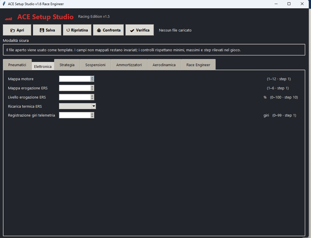The image size is (311, 238).
Task: Minimize the ACE Setup Studio window
Action: (x=276, y=4)
